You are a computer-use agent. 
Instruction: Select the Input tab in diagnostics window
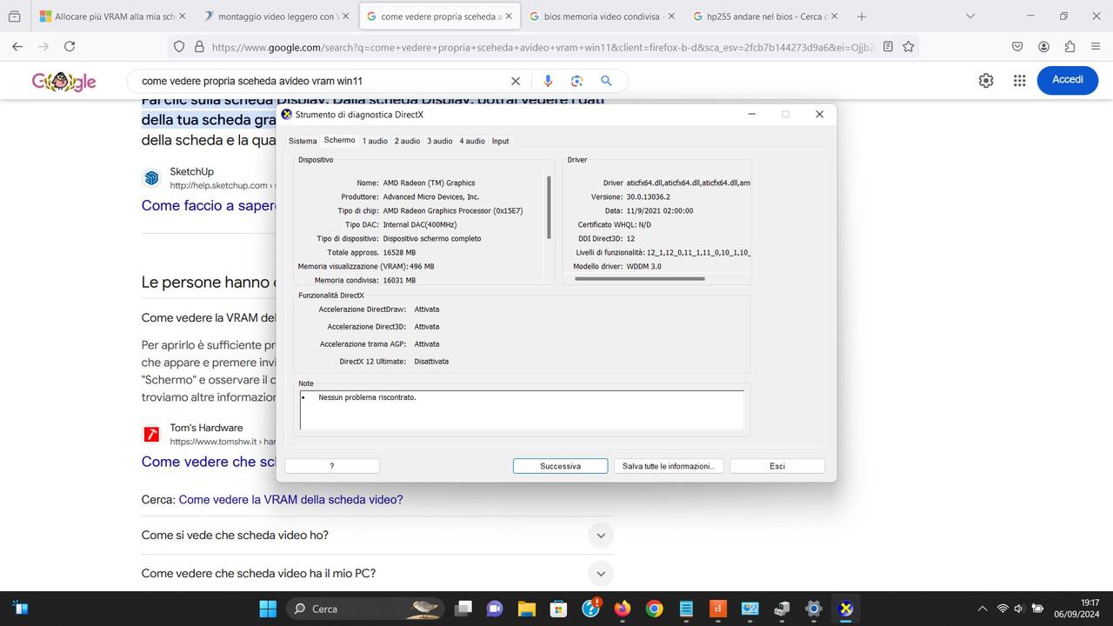[x=500, y=140]
